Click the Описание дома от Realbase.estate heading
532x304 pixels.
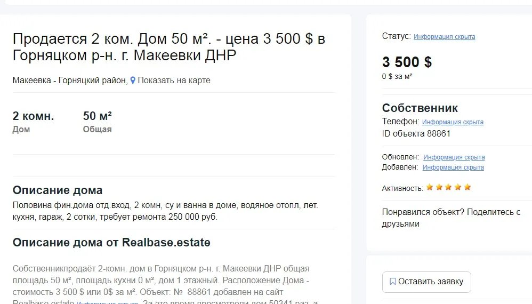coord(111,243)
